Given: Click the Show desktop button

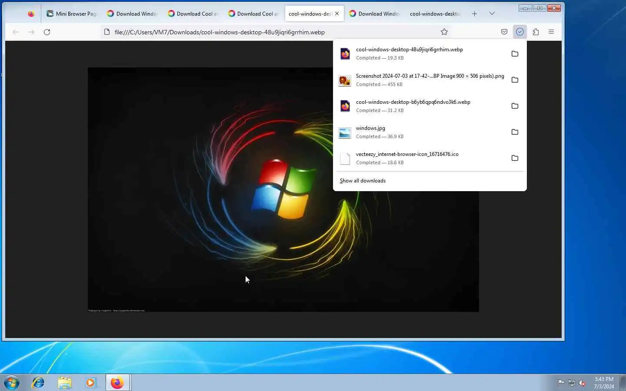Looking at the screenshot, I should click(x=623, y=383).
